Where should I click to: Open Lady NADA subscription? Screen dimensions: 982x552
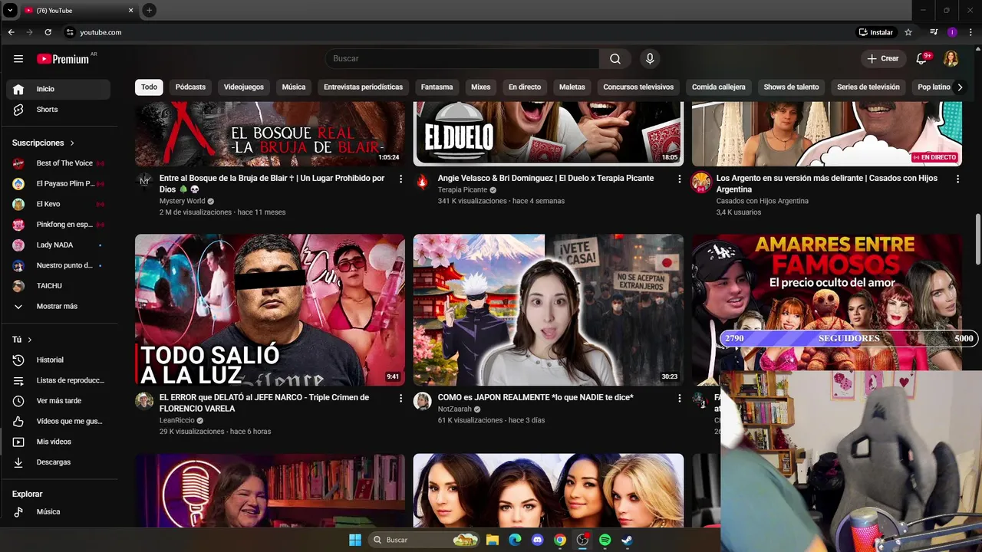[58, 245]
